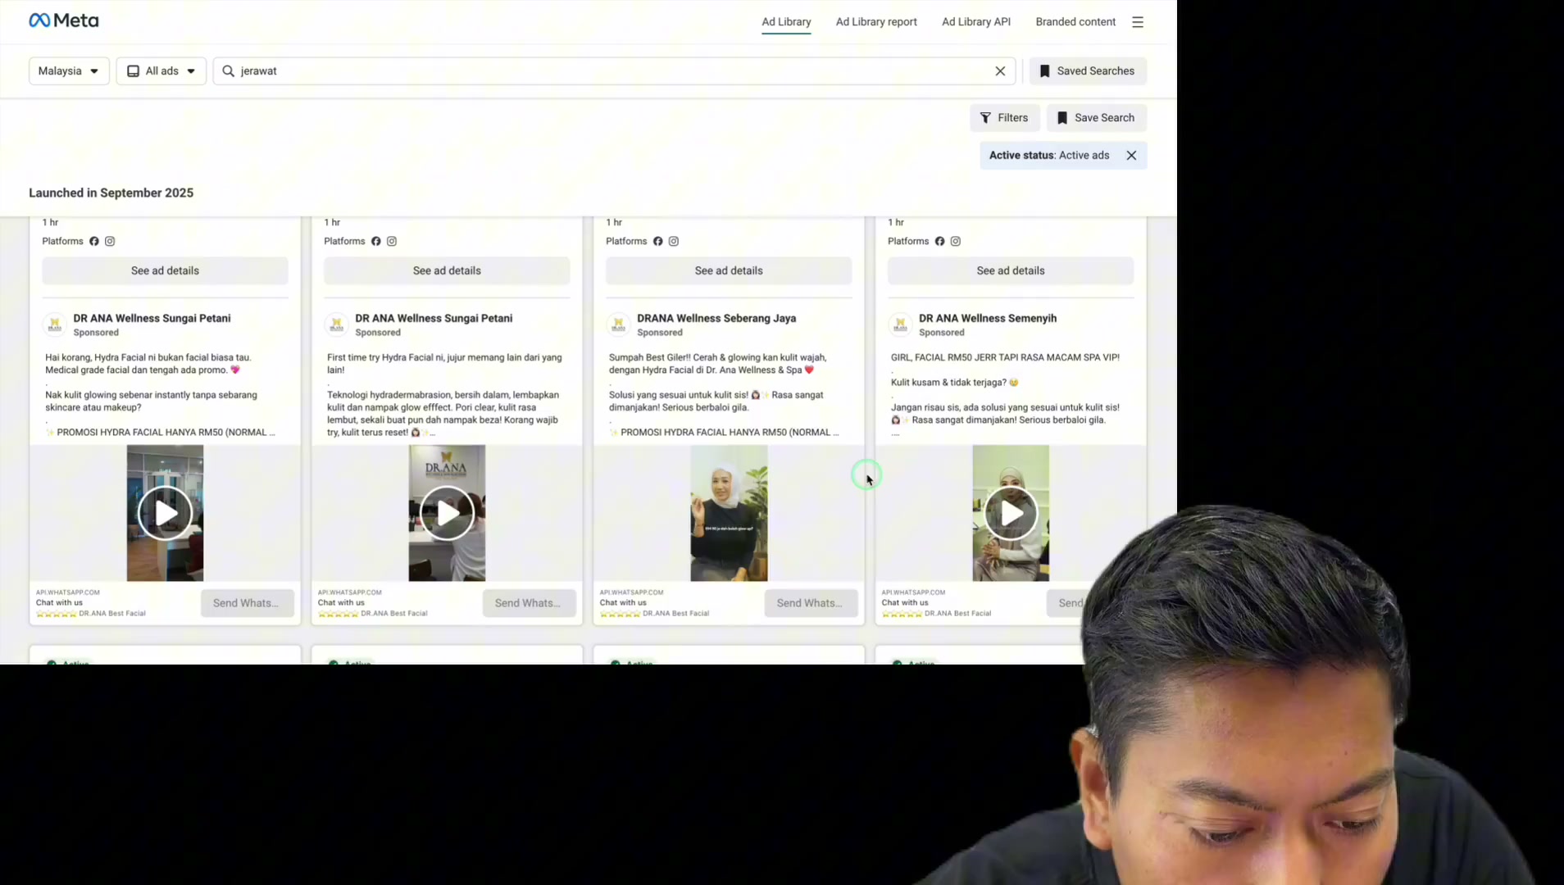Open Saved Searches
The width and height of the screenshot is (1564, 885).
(x=1088, y=71)
